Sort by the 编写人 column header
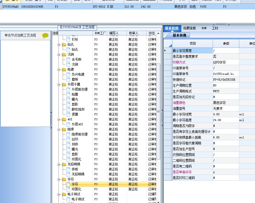This screenshot has width=255, height=203. (x=117, y=33)
